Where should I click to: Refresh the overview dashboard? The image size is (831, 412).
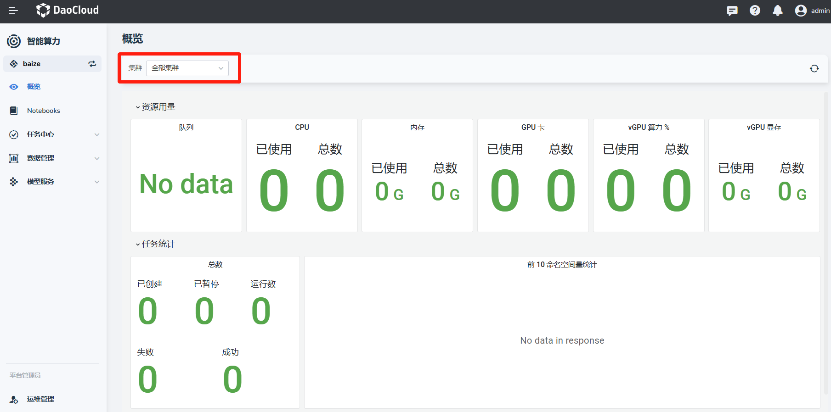(x=814, y=68)
